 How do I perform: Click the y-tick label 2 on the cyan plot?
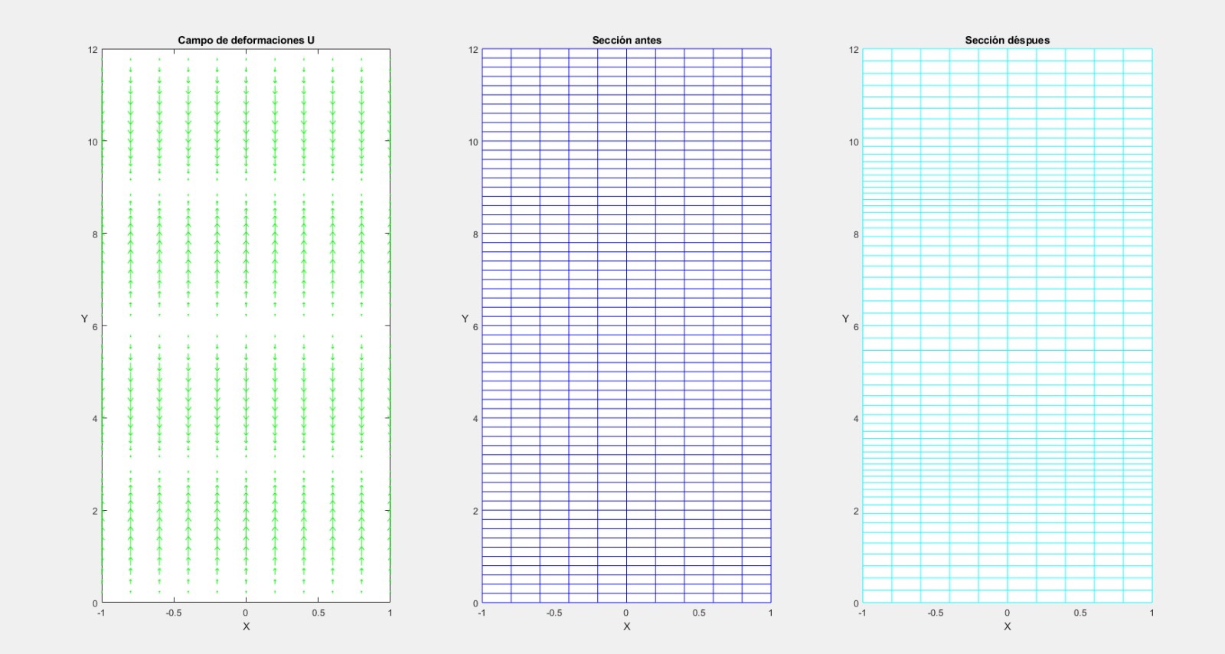click(856, 512)
